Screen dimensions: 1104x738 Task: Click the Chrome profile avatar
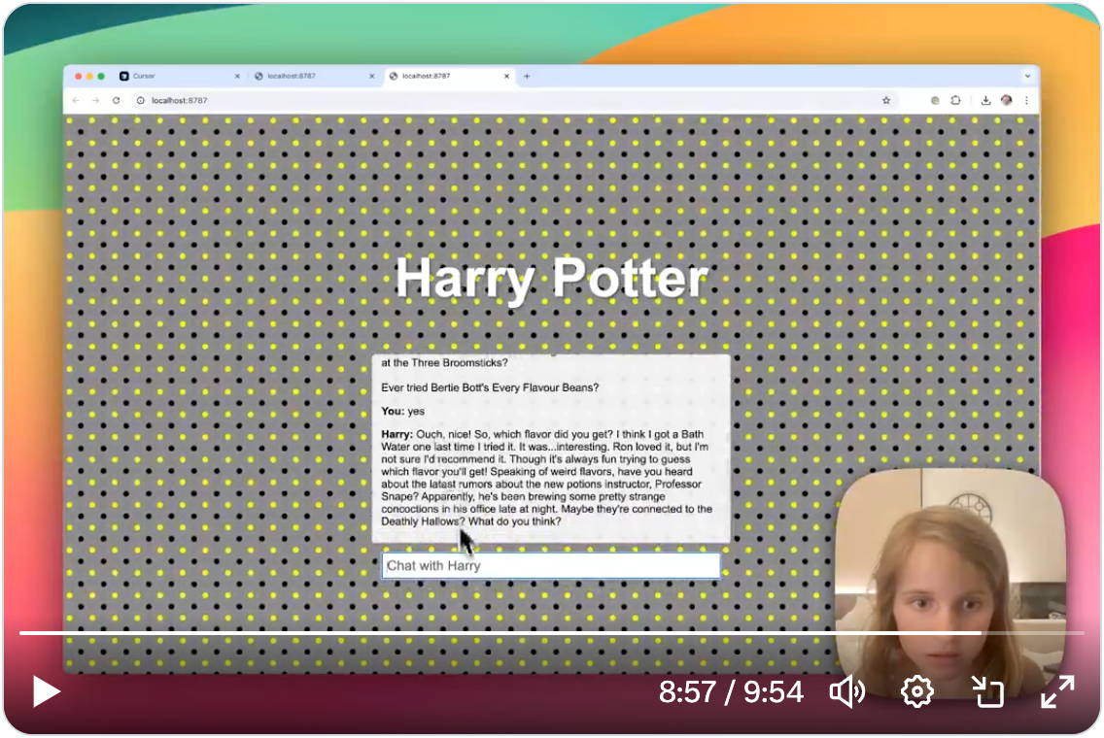pos(1006,100)
